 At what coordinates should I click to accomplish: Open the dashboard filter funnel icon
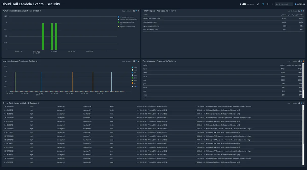[263, 4]
